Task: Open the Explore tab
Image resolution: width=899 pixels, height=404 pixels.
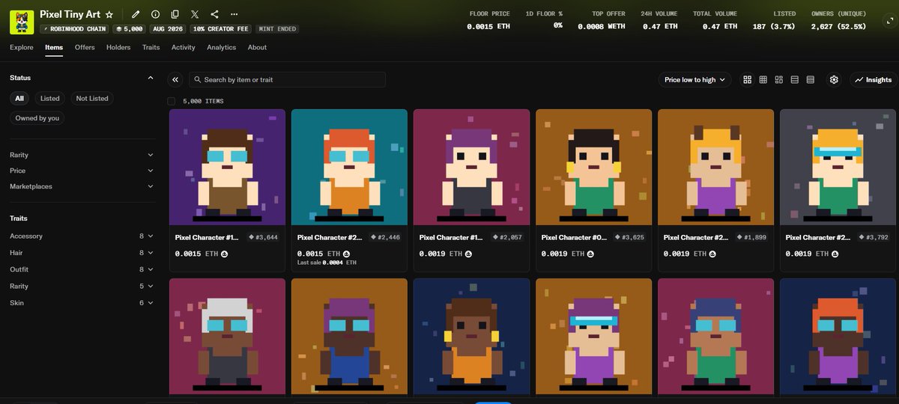Action: [x=22, y=47]
